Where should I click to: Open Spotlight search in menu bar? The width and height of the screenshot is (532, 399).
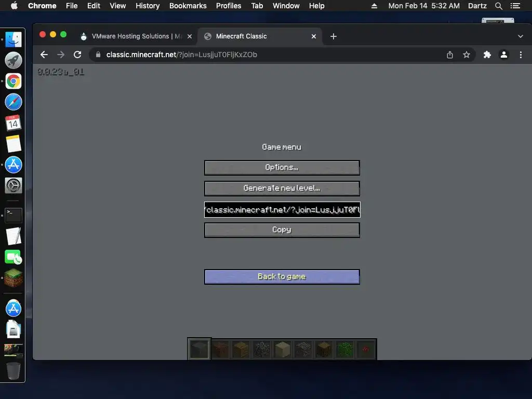coord(498,6)
